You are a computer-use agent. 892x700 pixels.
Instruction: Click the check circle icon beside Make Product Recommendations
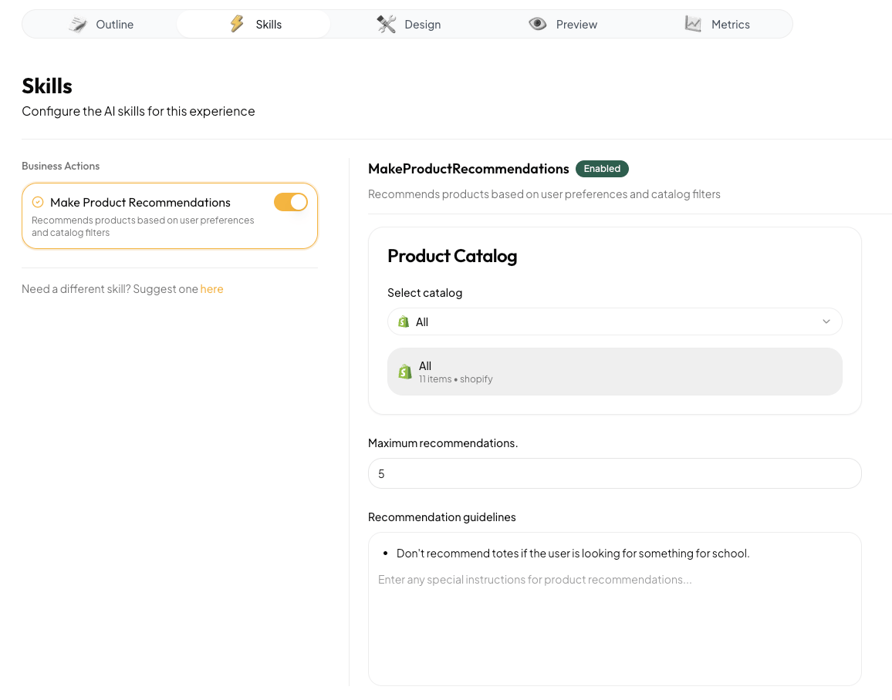38,202
